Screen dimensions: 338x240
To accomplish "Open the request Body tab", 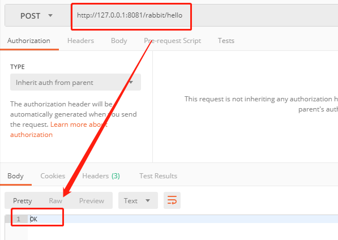I will tap(119, 41).
